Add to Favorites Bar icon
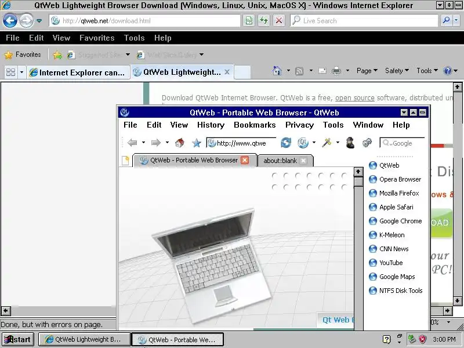The width and height of the screenshot is (464, 348). [57, 55]
